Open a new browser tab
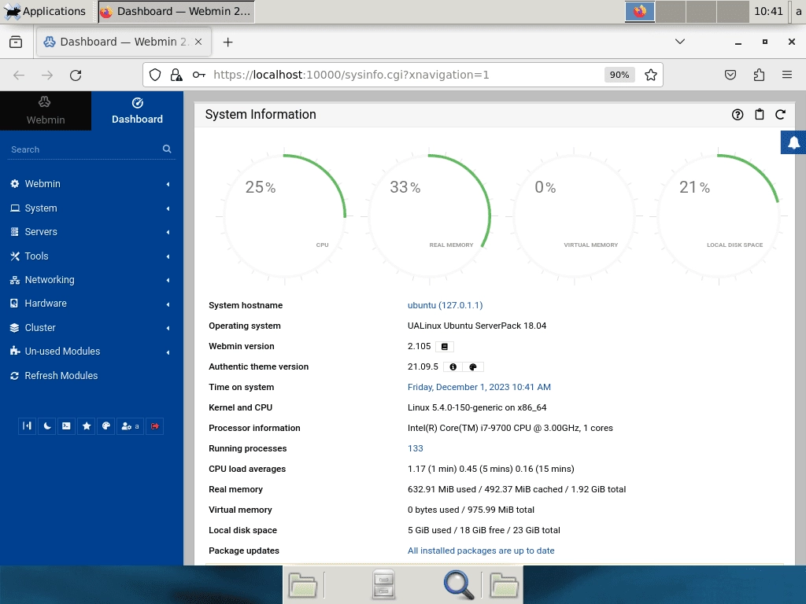The height and width of the screenshot is (604, 806). point(227,42)
